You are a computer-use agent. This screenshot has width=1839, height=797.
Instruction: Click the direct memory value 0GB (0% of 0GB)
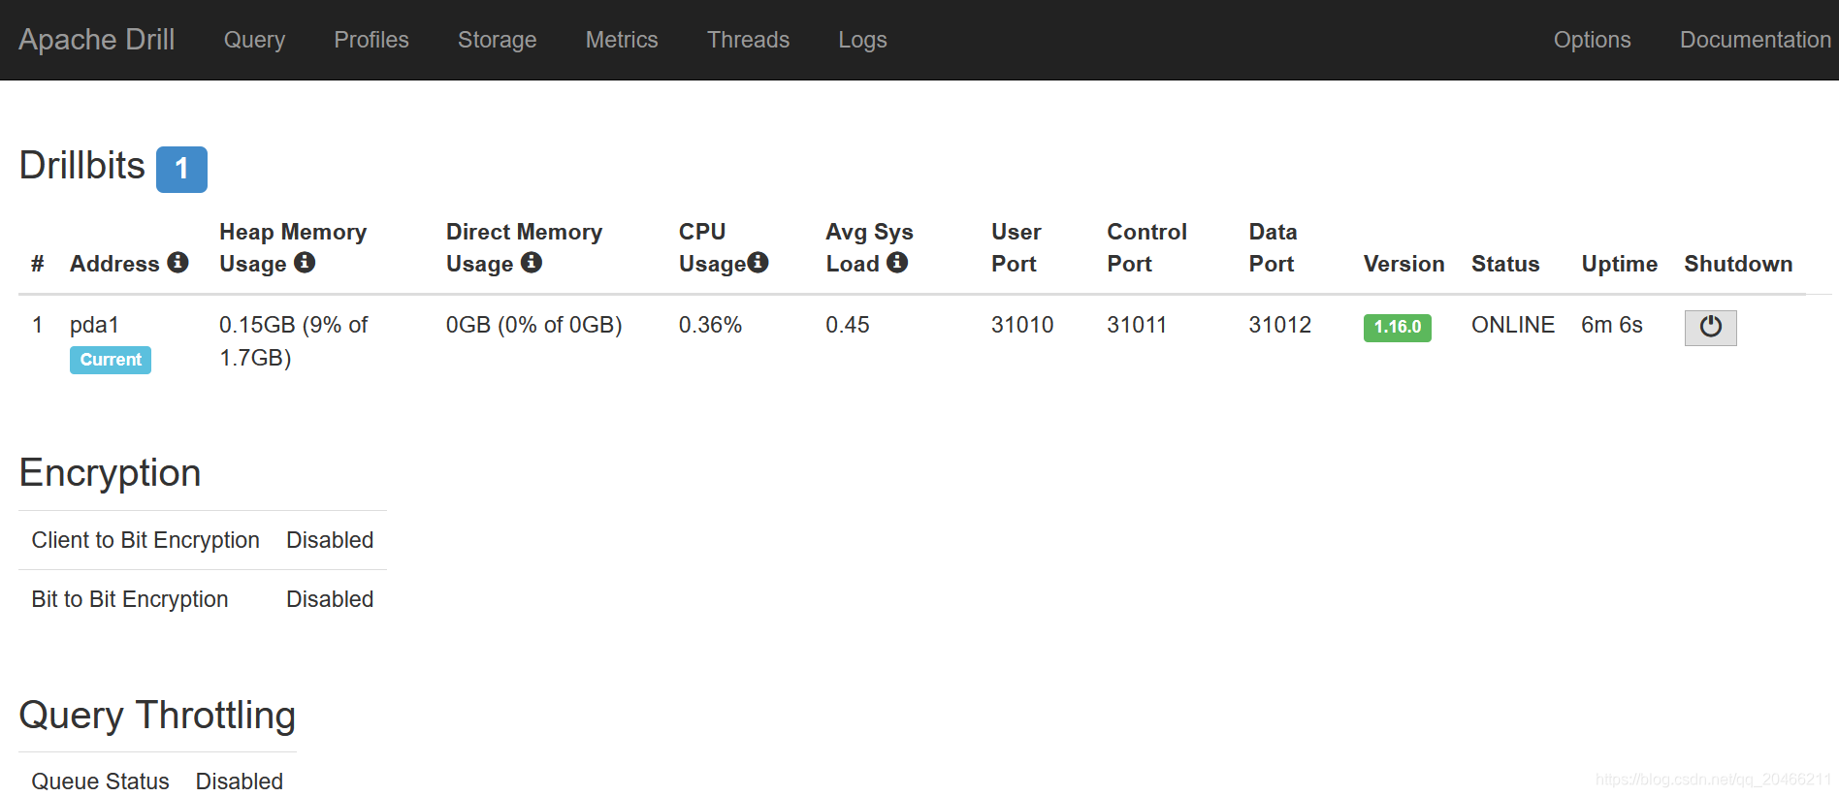click(533, 325)
